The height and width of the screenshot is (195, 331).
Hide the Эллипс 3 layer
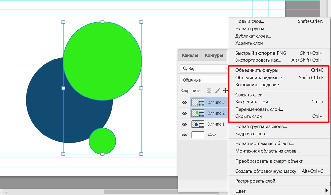coord(184,102)
